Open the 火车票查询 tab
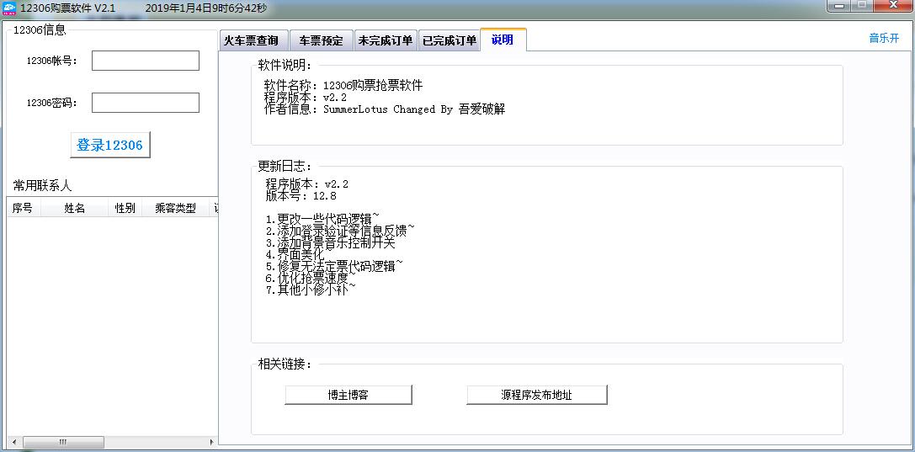 click(253, 41)
